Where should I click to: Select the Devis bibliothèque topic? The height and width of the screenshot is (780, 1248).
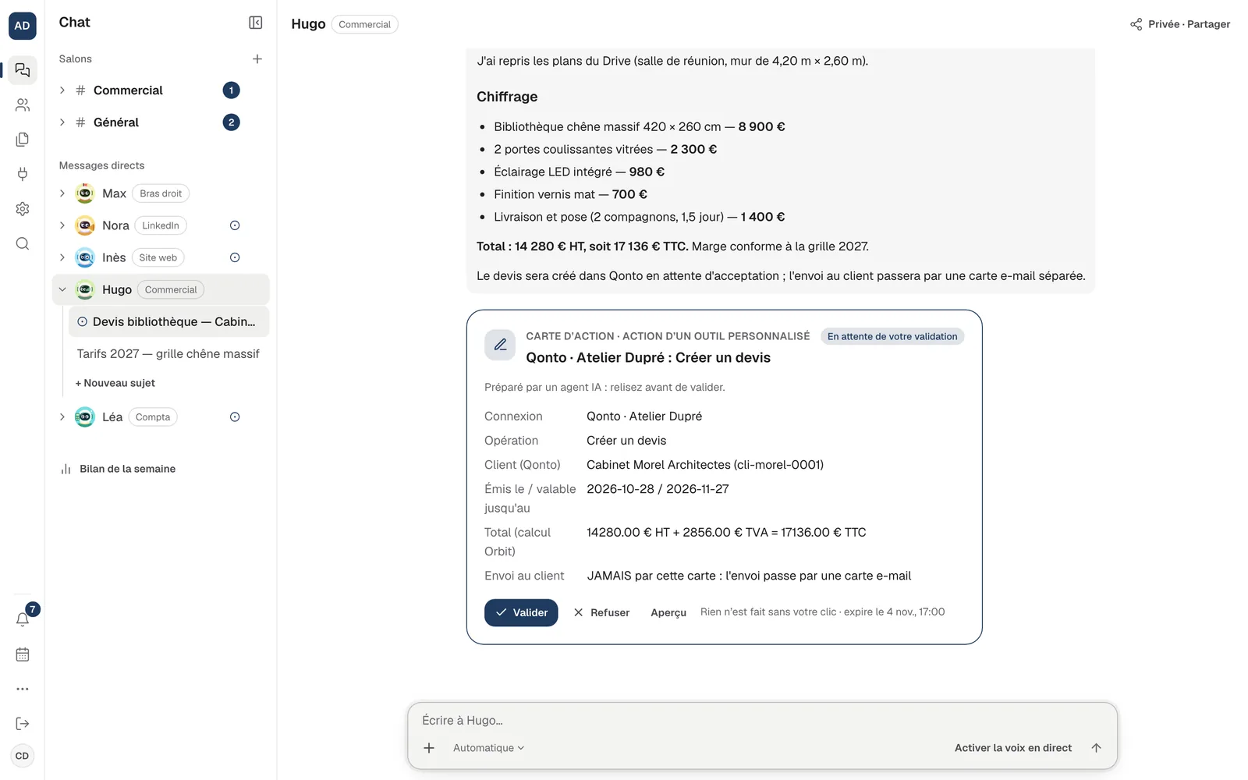pyautogui.click(x=168, y=322)
